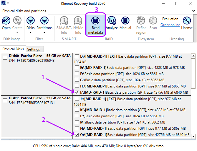Click the partition list scrollbar thumb
This screenshot has height=151, width=197.
193,74
